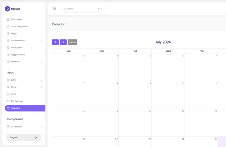Click the Chat bubble icon
The image size is (226, 147).
pos(8,94)
